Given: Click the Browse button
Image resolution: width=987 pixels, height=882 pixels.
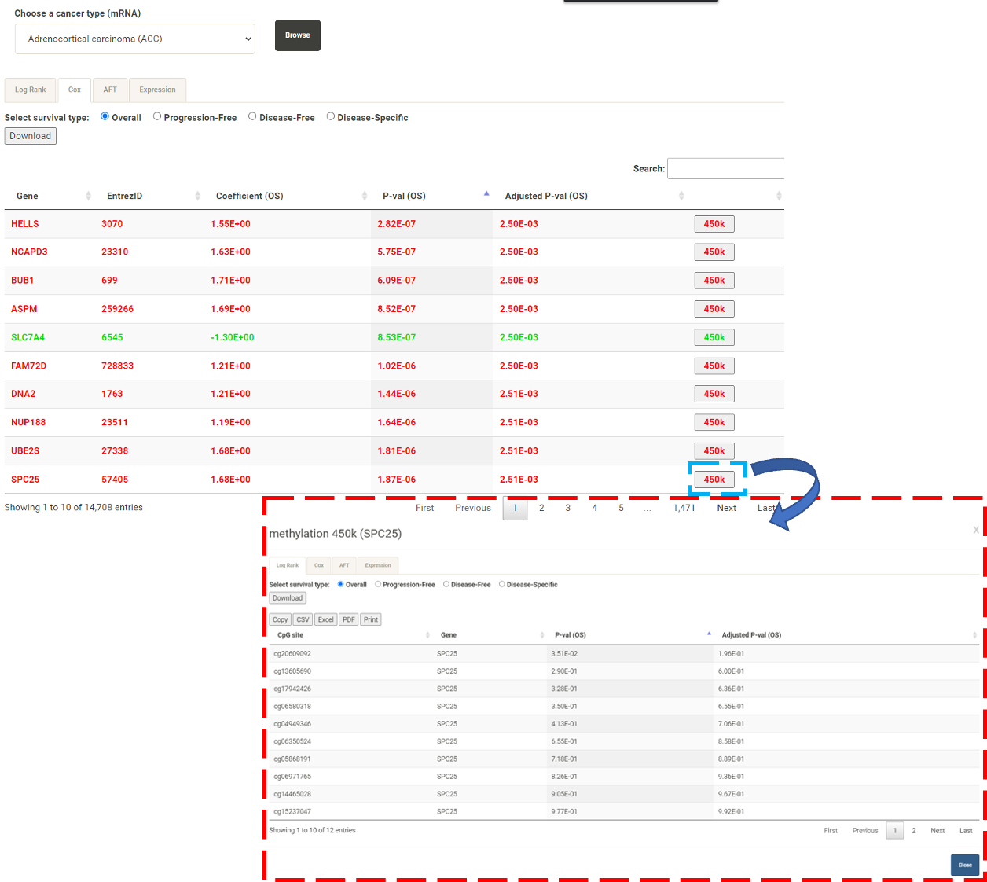Looking at the screenshot, I should pyautogui.click(x=297, y=35).
